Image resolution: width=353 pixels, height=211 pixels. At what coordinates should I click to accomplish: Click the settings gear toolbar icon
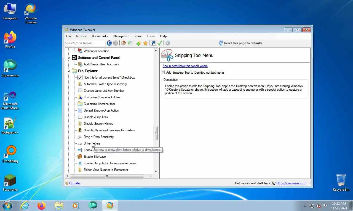(168, 43)
